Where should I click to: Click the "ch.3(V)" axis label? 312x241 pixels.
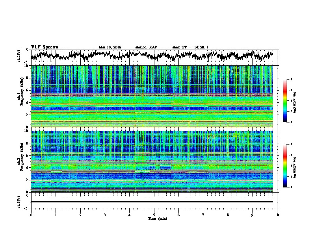(x=19, y=202)
